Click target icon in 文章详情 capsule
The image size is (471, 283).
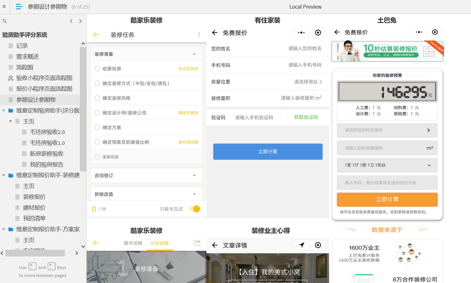pos(318,245)
